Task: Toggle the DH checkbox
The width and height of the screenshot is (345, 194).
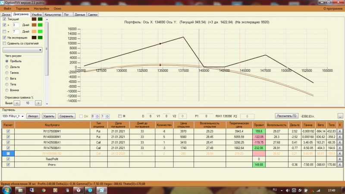Action: [x=81, y=116]
